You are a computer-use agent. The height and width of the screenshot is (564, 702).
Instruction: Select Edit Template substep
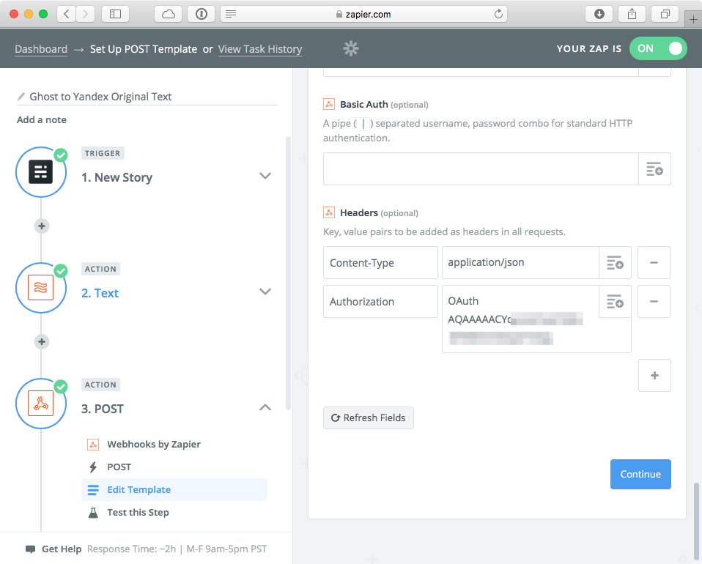point(139,489)
